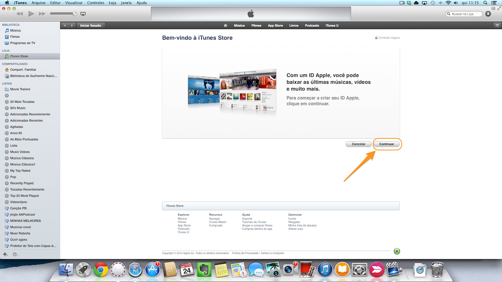The height and width of the screenshot is (282, 502).
Task: Click the Brazil country flag icon
Action: pyautogui.click(x=397, y=251)
